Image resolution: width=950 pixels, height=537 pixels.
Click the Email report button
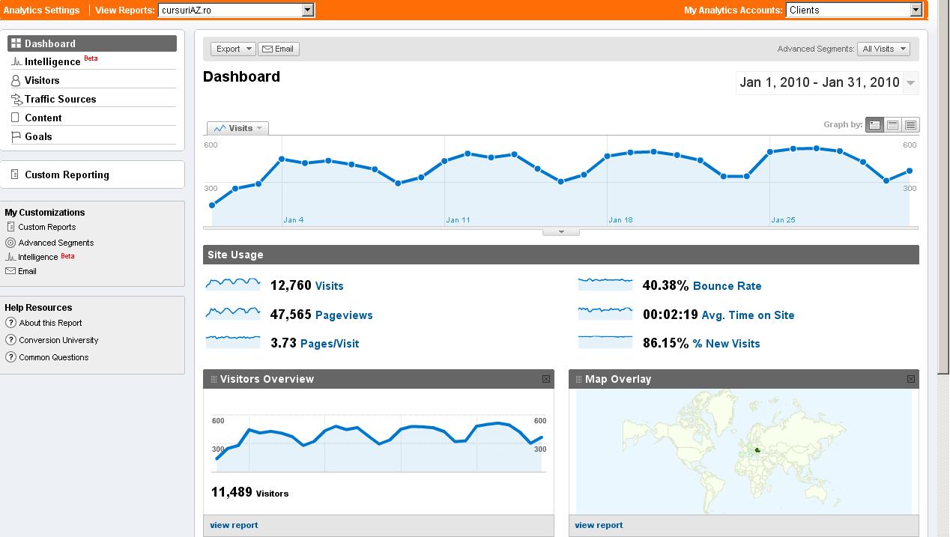[278, 49]
